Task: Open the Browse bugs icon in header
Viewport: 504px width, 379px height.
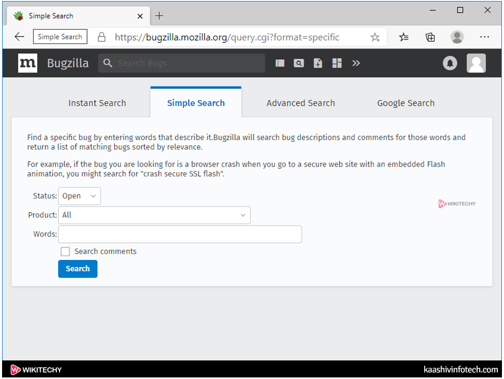Action: (x=280, y=63)
